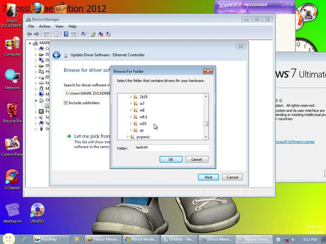Expand the w8.1 folder node
Viewport: 326px width, 244px height.
pyautogui.click(x=131, y=117)
